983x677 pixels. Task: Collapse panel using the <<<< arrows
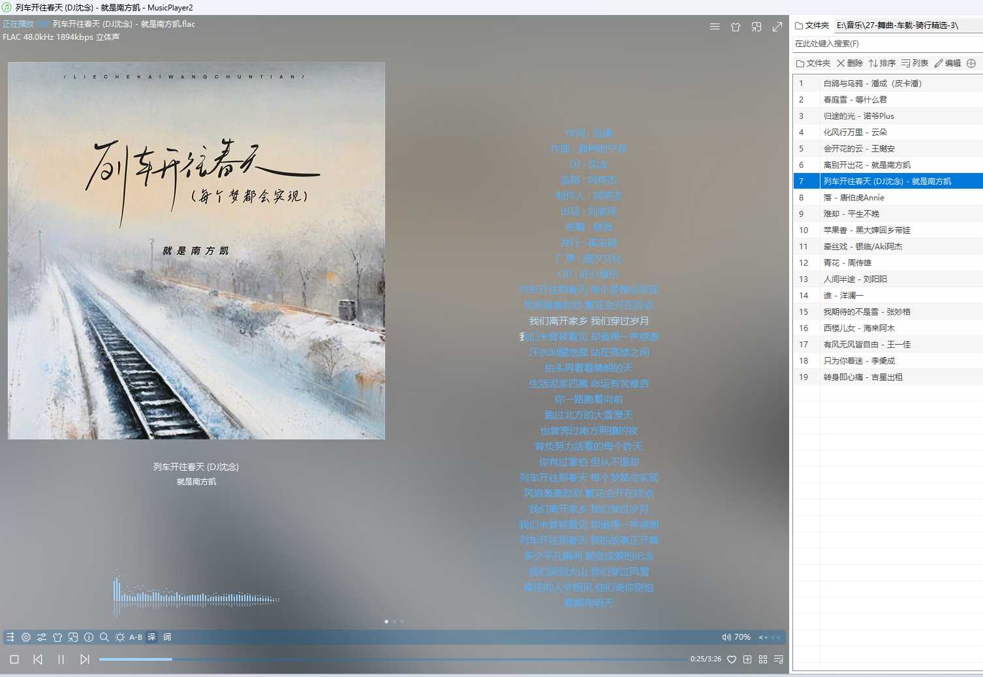pyautogui.click(x=770, y=637)
